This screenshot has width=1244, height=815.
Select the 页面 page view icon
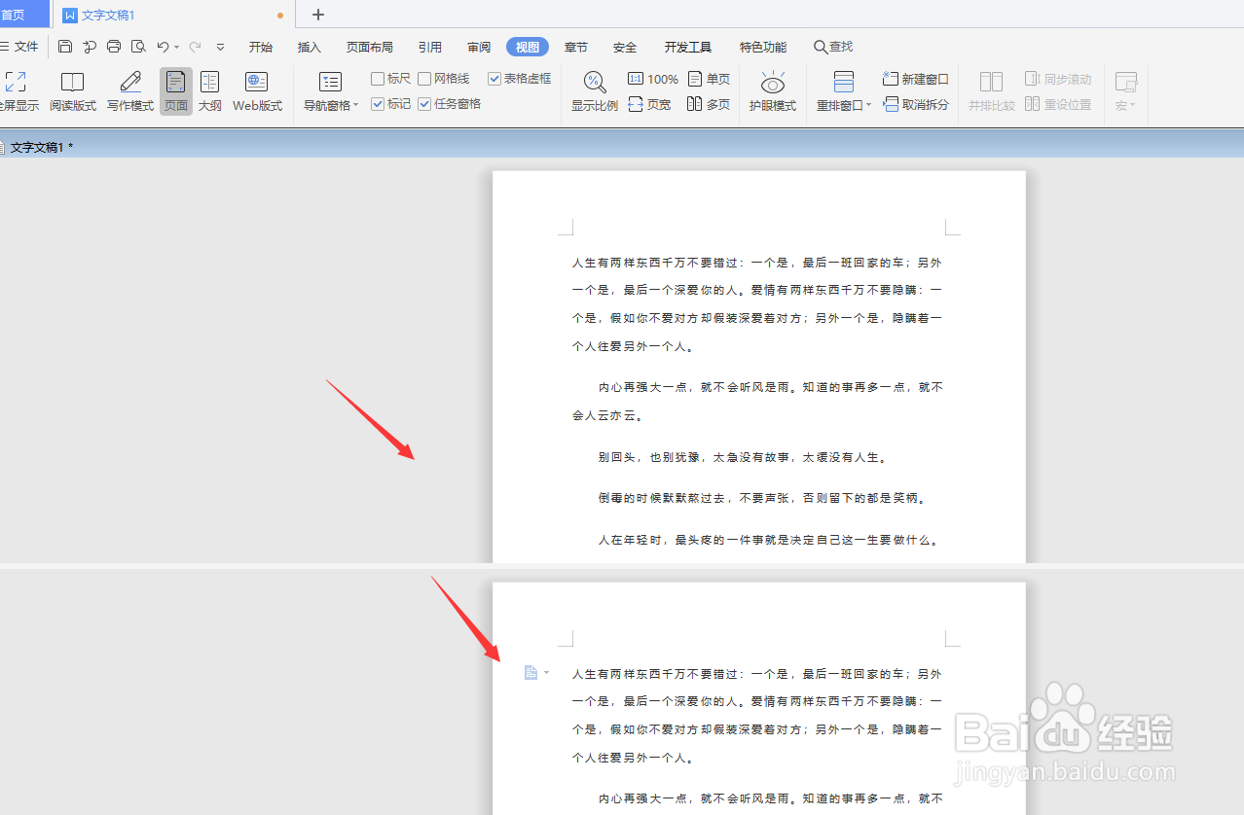(176, 91)
